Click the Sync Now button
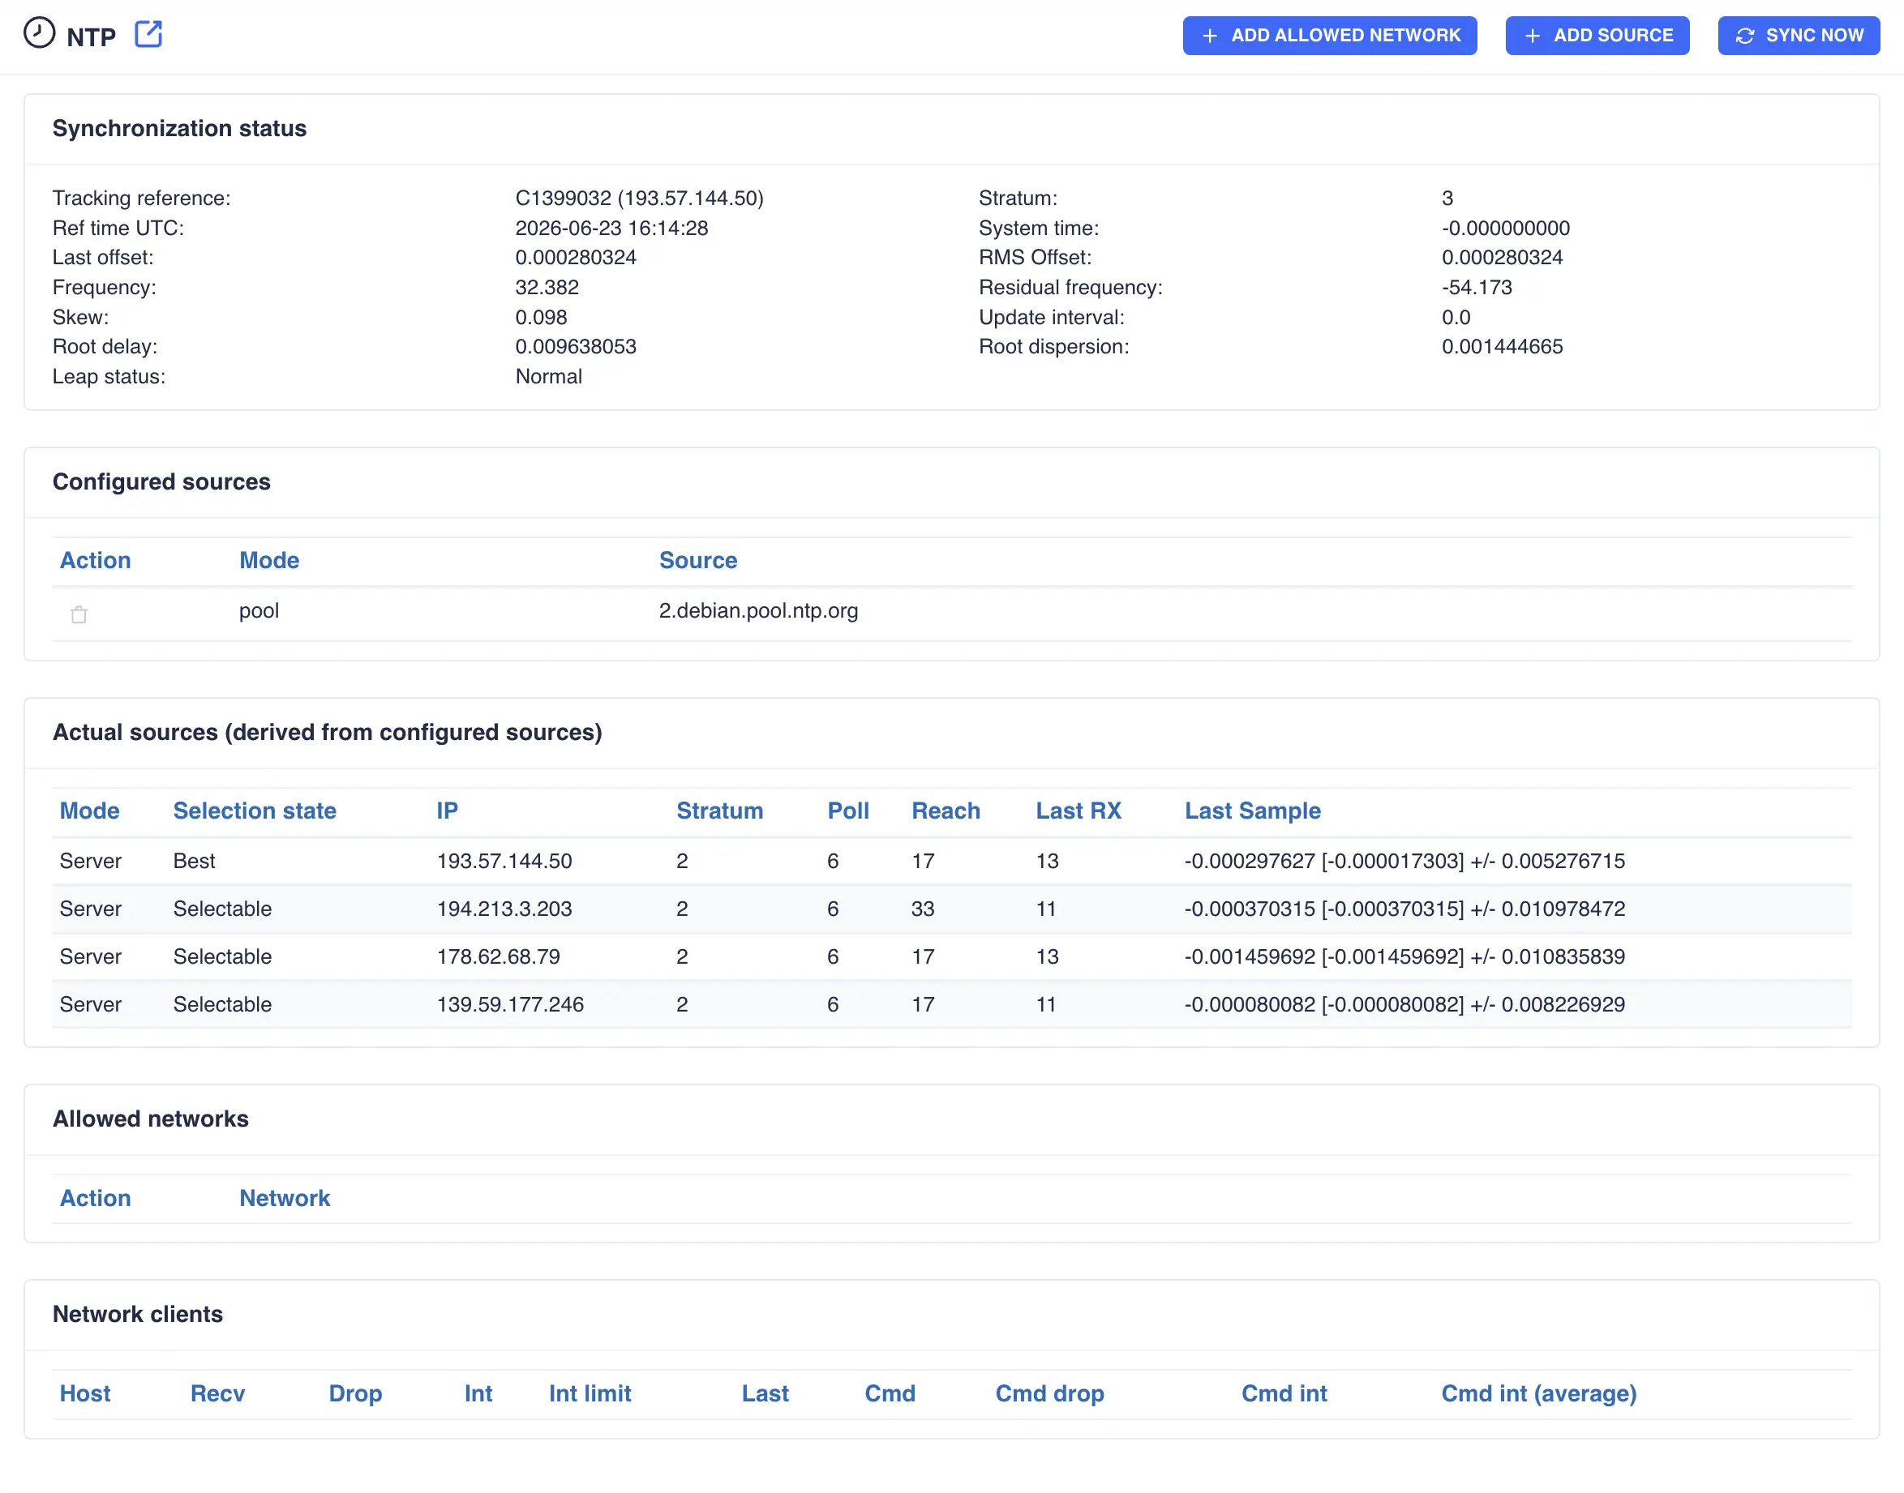Viewport: 1904px width, 1493px height. click(x=1798, y=36)
